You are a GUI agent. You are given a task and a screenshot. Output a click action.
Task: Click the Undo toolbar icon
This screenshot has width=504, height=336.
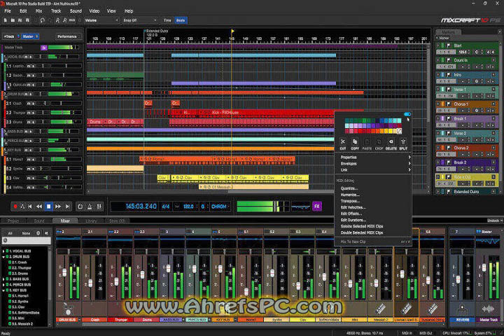pyautogui.click(x=43, y=20)
